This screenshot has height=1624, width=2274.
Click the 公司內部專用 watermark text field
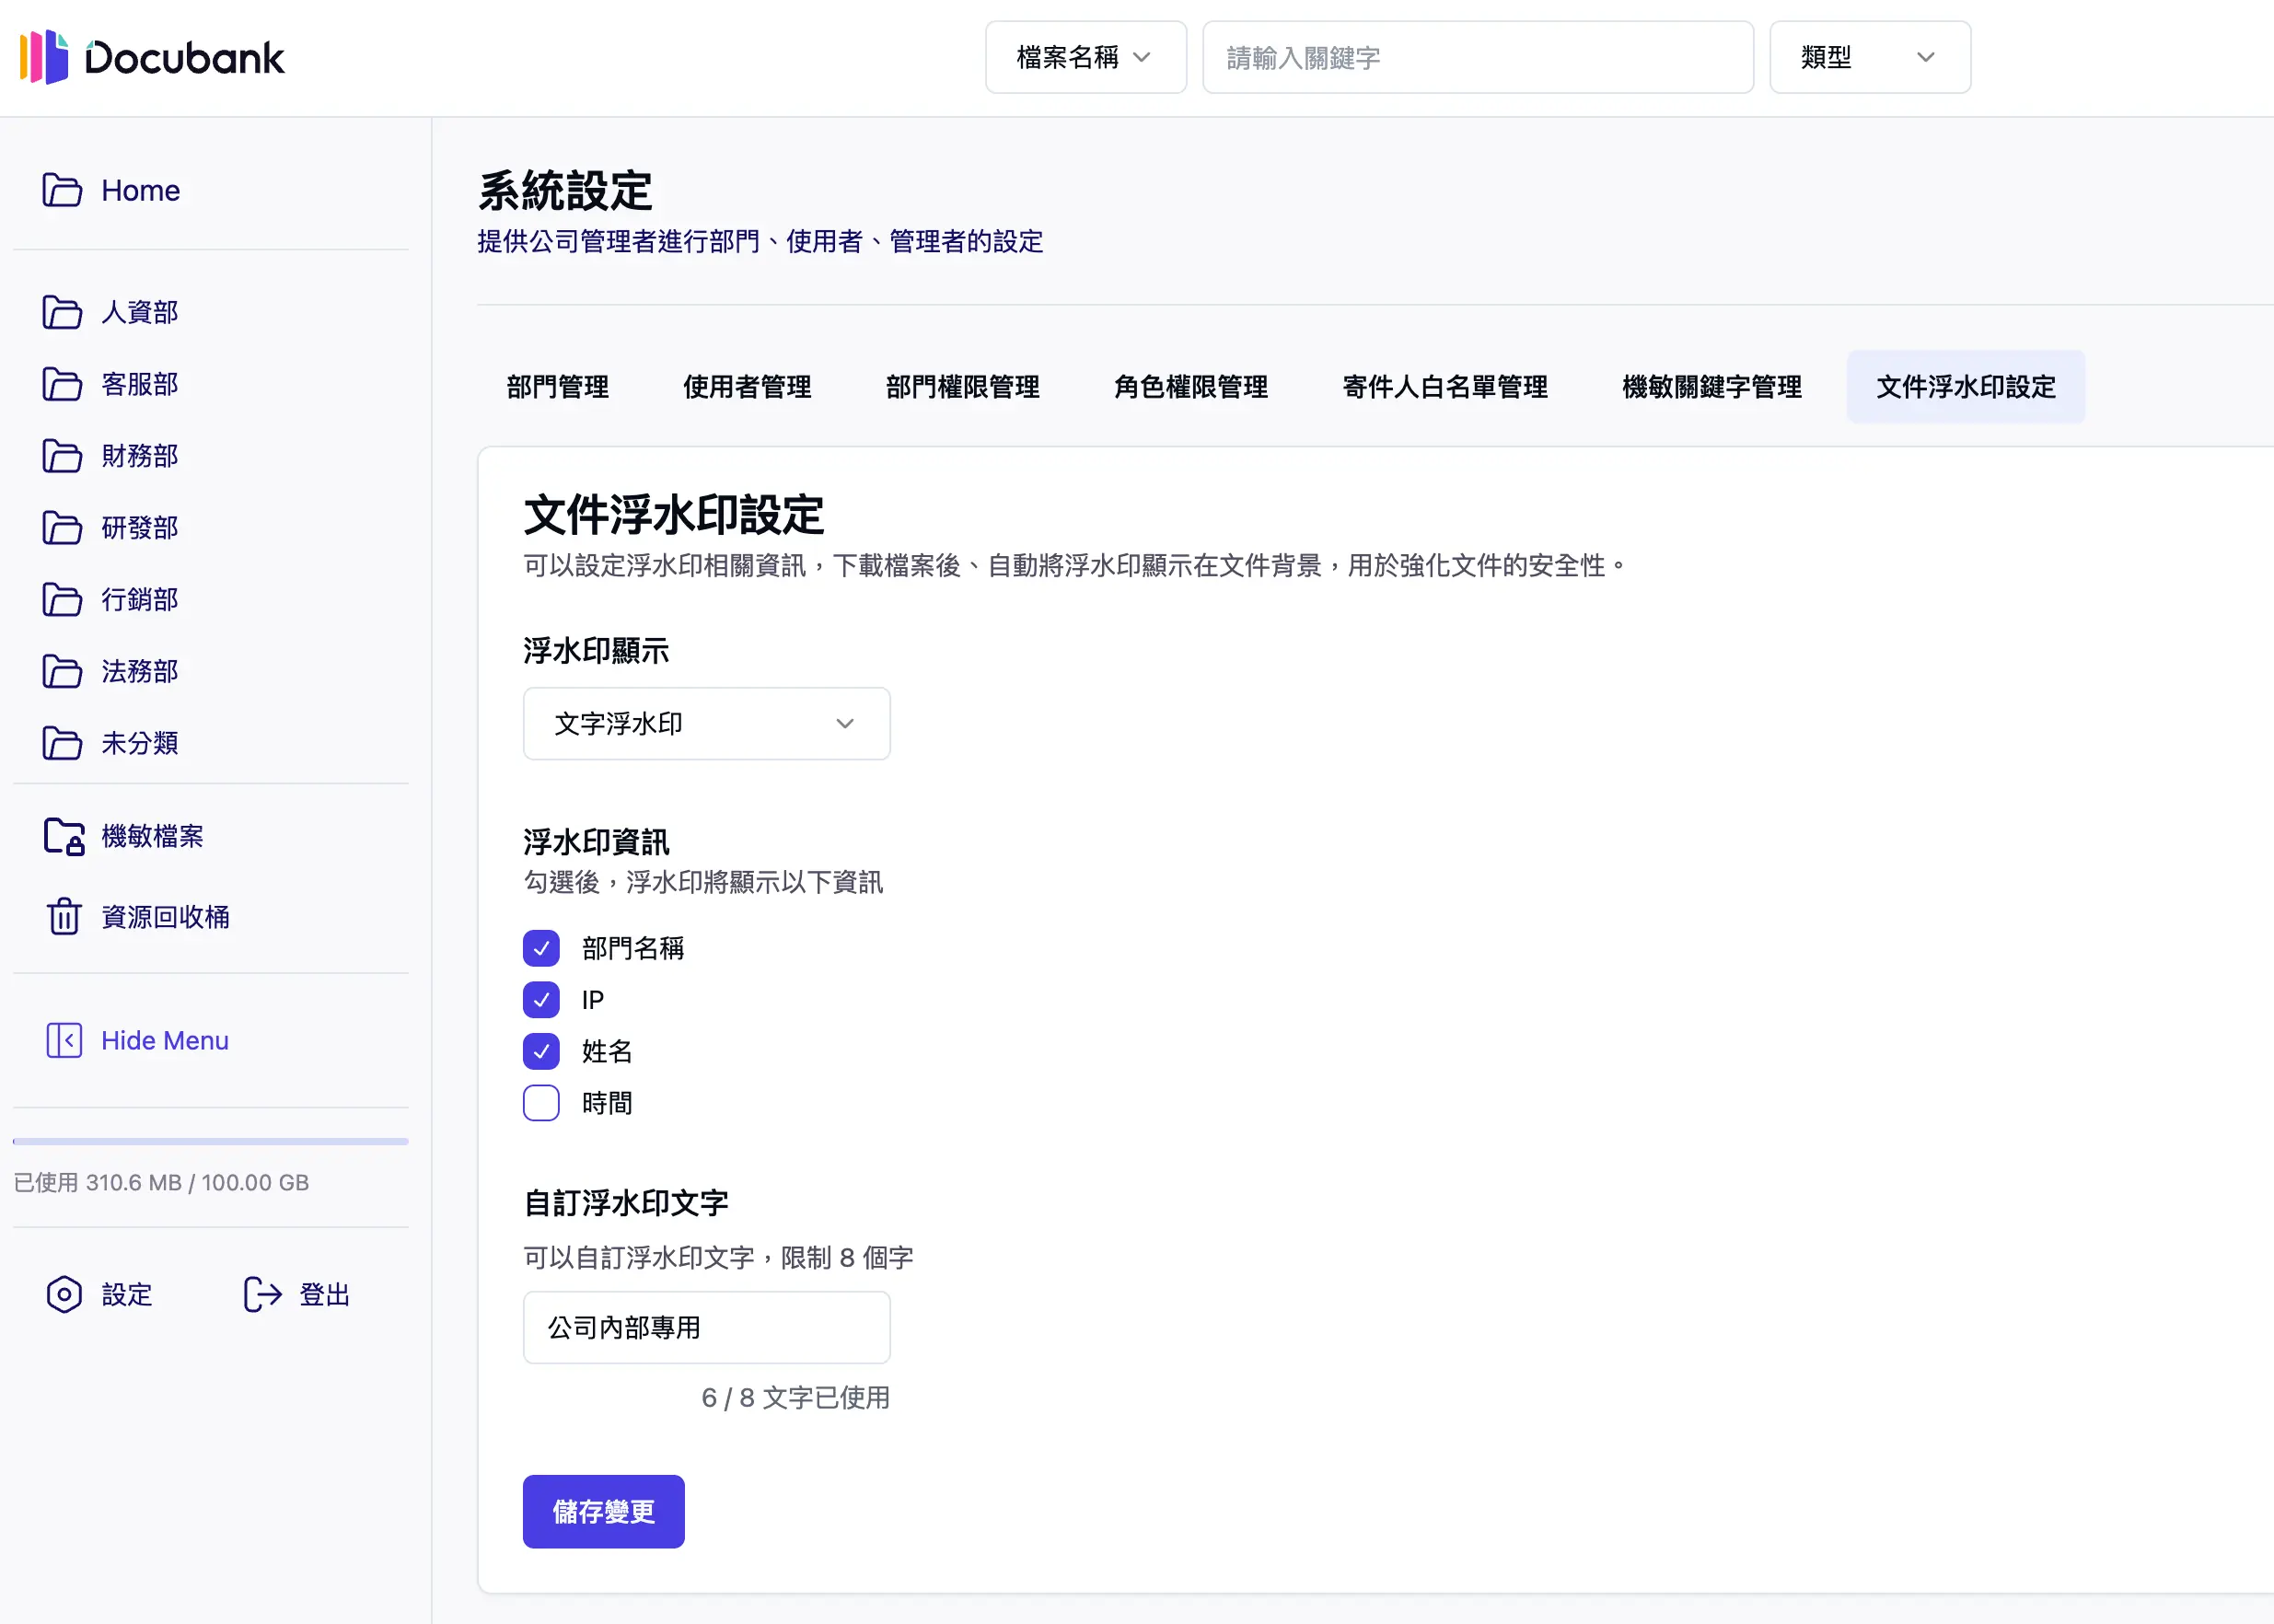[x=706, y=1327]
